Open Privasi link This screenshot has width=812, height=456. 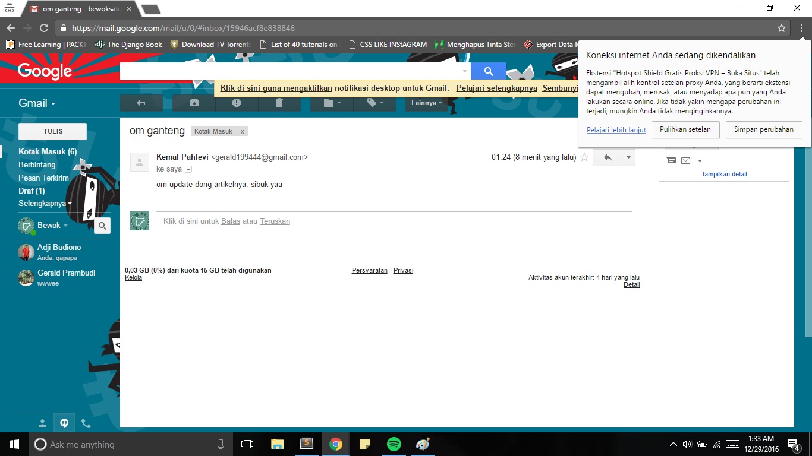403,270
